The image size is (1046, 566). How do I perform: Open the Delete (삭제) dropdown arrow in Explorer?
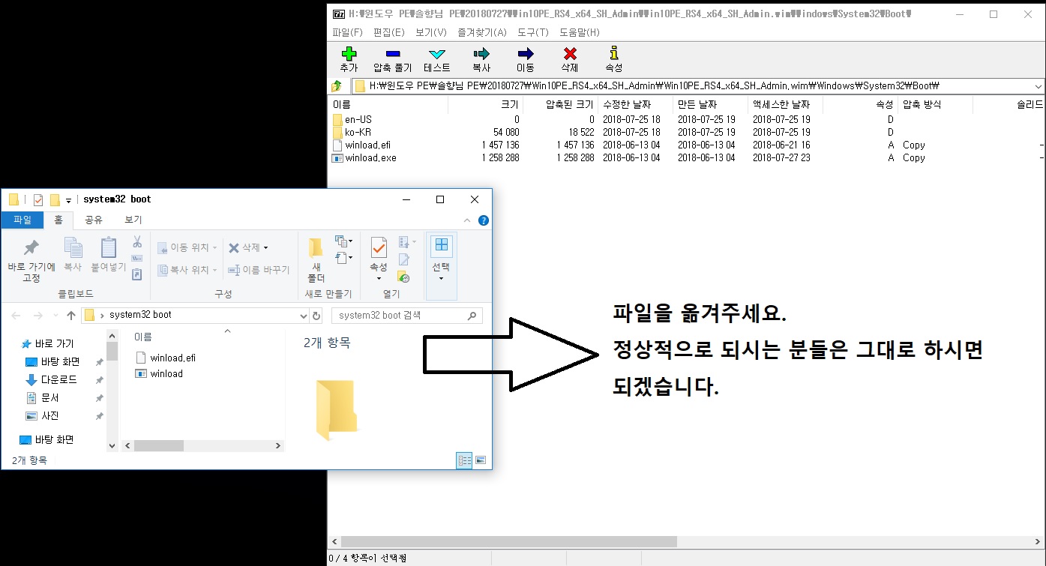265,248
